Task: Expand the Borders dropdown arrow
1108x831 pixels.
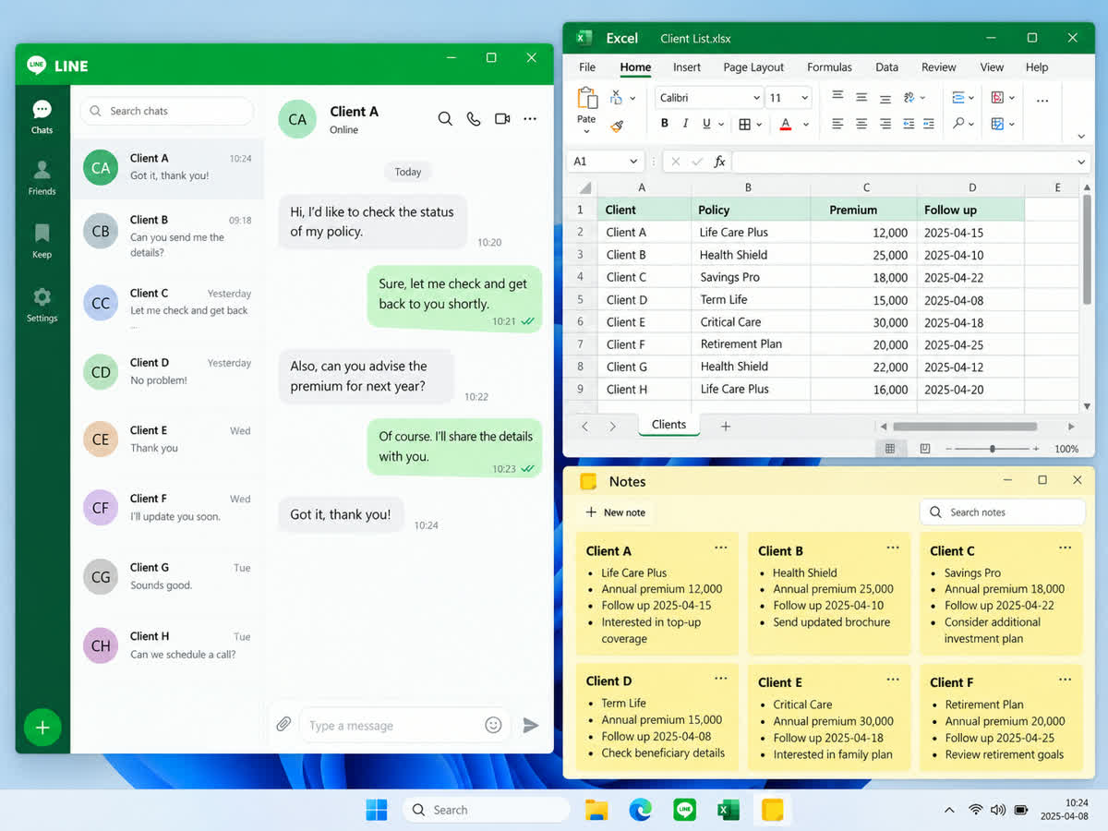Action: point(759,125)
